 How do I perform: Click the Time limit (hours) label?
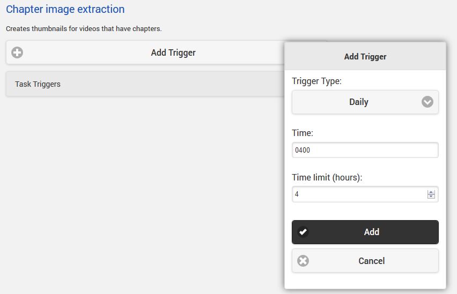tap(327, 177)
